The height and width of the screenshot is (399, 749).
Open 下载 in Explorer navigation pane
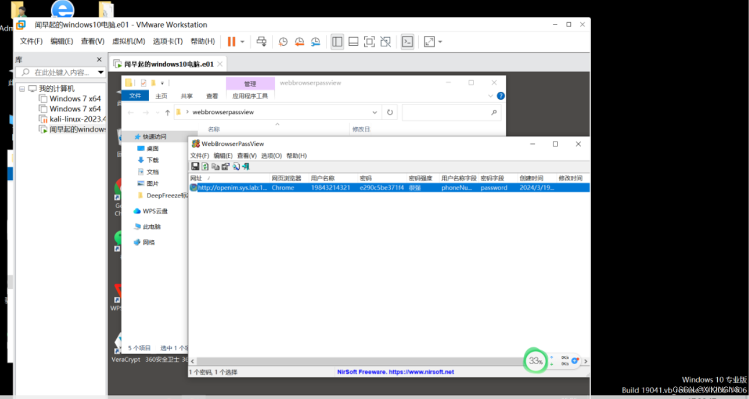pos(148,160)
